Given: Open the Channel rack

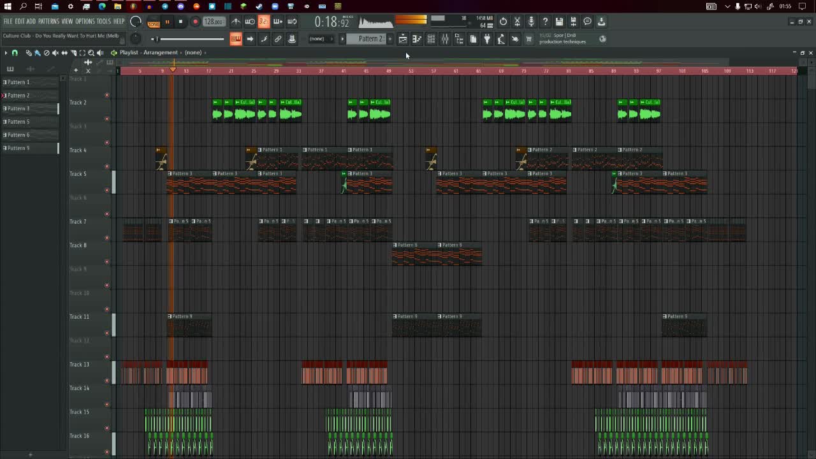Looking at the screenshot, I should 431,39.
